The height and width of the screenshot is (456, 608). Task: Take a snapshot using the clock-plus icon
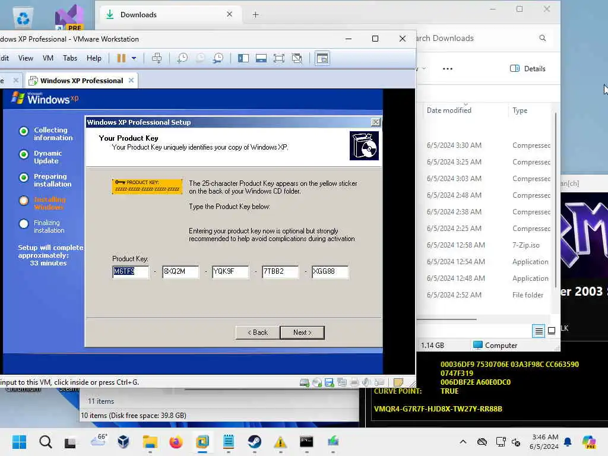coord(182,58)
